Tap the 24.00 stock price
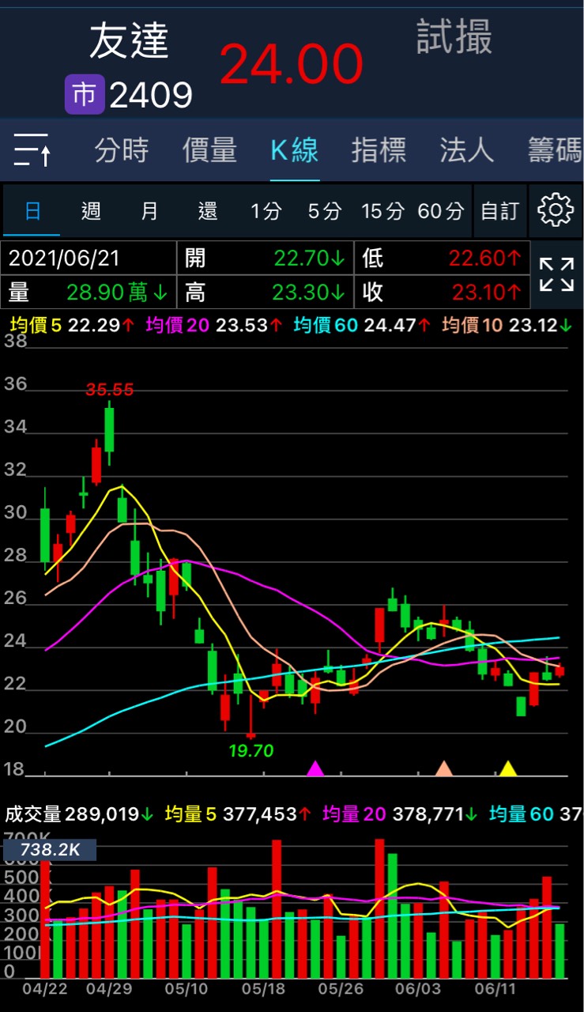Viewport: 584px width, 1012px height. click(x=291, y=64)
